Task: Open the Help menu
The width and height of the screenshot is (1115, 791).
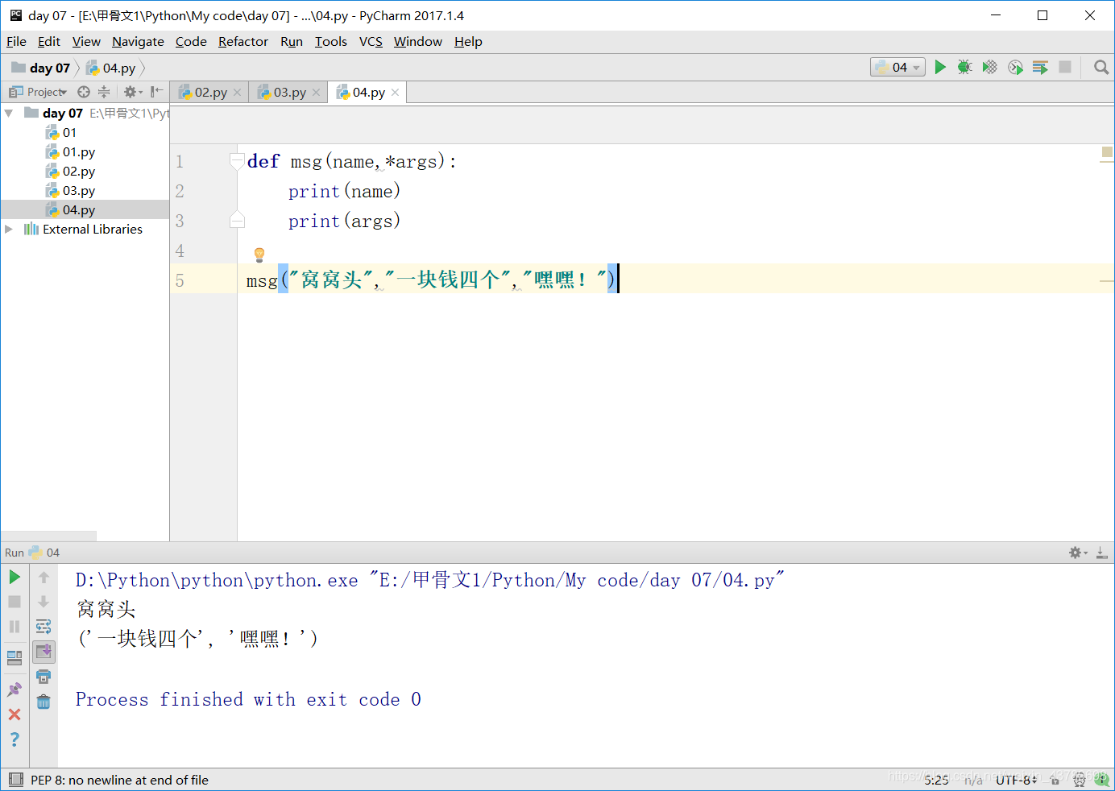Action: point(468,42)
